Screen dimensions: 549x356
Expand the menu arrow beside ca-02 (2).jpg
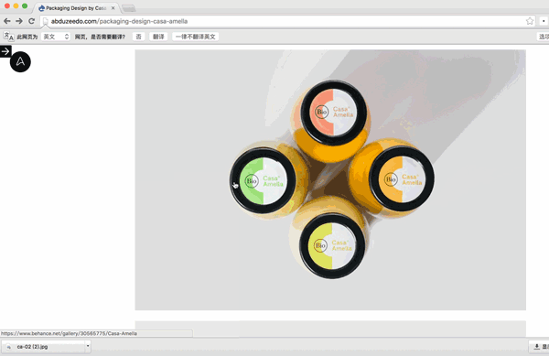tap(88, 346)
